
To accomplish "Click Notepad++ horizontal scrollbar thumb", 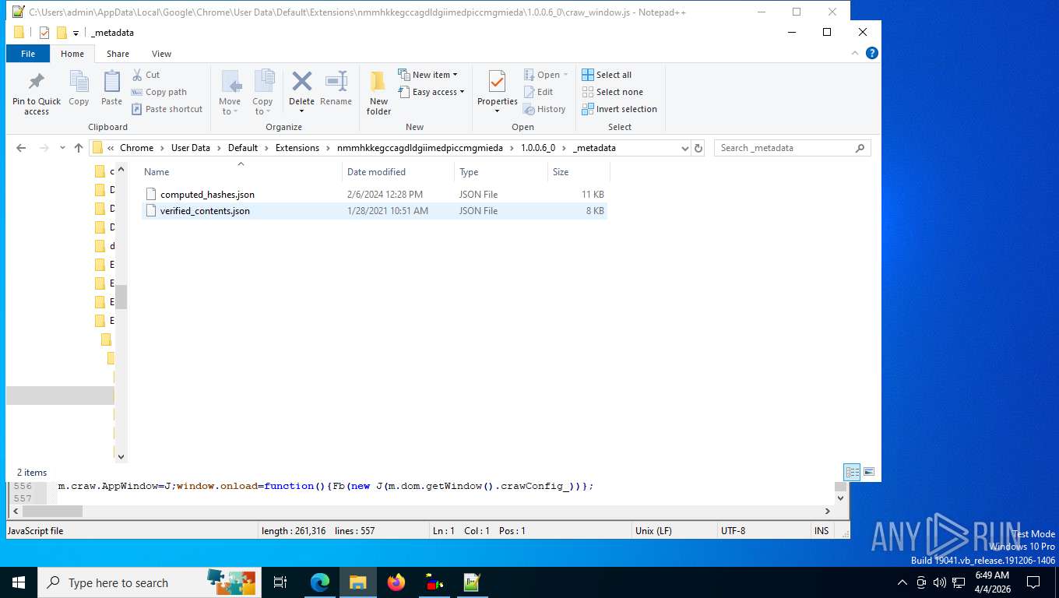I will pyautogui.click(x=52, y=512).
